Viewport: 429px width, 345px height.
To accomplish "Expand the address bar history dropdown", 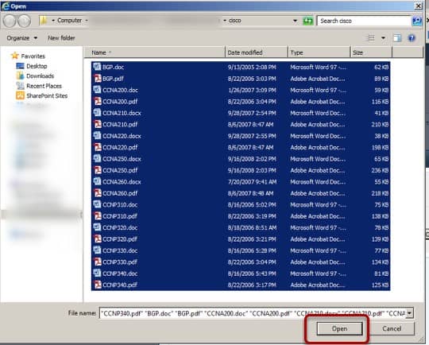I will (x=295, y=21).
